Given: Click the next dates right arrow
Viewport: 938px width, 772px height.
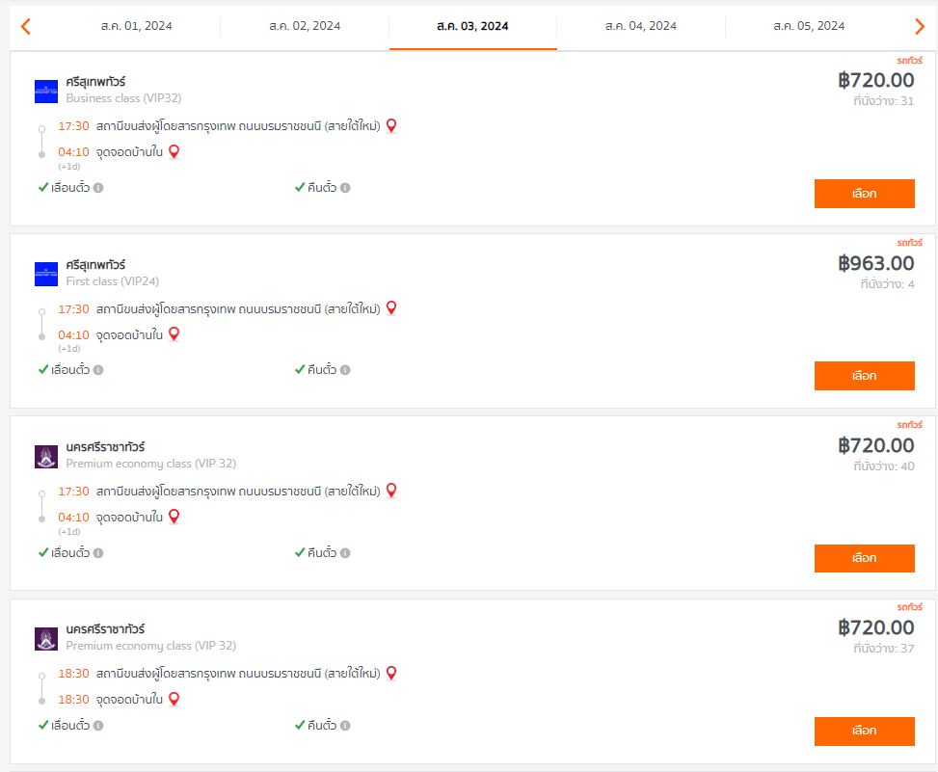Looking at the screenshot, I should point(919,26).
